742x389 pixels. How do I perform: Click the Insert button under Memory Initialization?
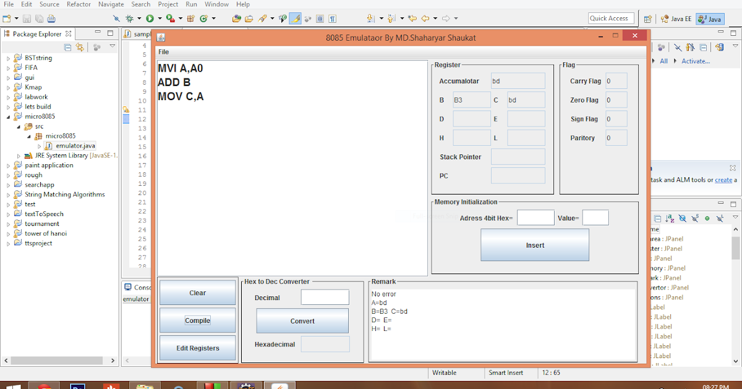click(x=534, y=245)
